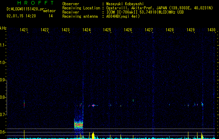Click the Receiving Location label
Screen dimensions: 219x139
(81, 8)
